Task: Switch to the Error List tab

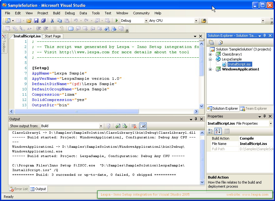Action: 19,189
